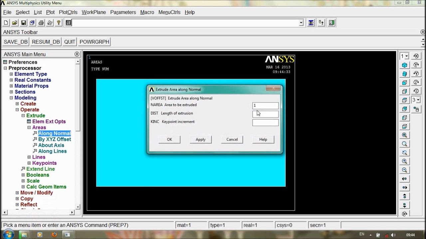Select By XYZ Offset tree item
The image size is (426, 239).
[55, 139]
